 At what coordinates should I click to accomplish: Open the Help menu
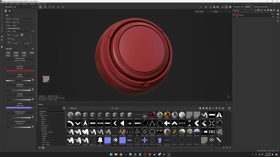(45, 4)
